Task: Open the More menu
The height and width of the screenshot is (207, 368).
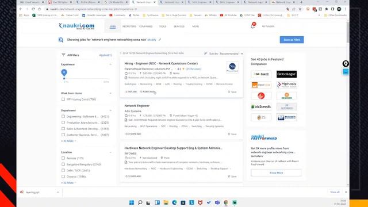Action: click(195, 26)
